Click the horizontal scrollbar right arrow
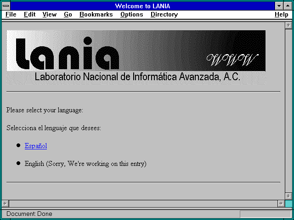 (x=281, y=203)
